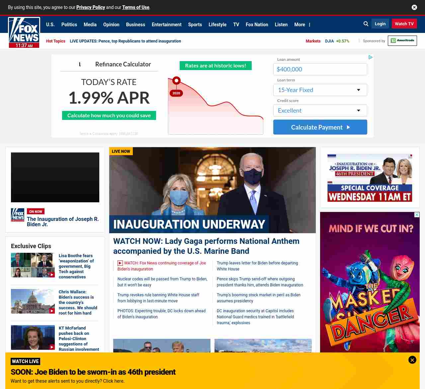Click the Watch TV button

coord(404,24)
